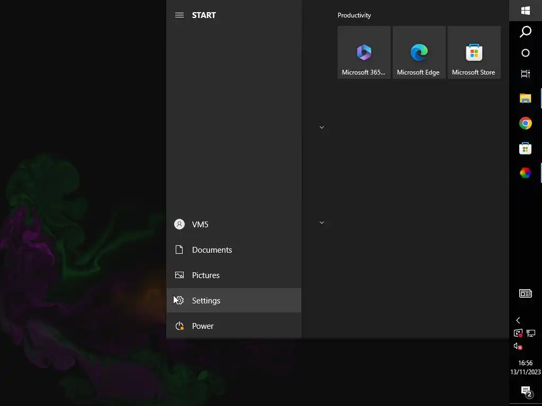Screen dimensions: 542x406
Task: Expand the lower chevron in the tile area
Action: (x=321, y=223)
